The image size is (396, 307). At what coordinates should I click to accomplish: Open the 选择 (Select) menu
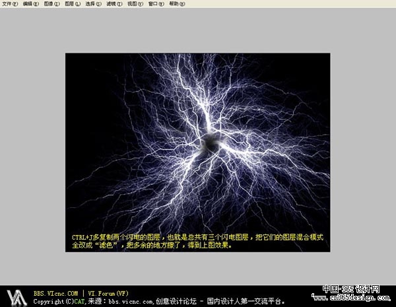(x=94, y=4)
